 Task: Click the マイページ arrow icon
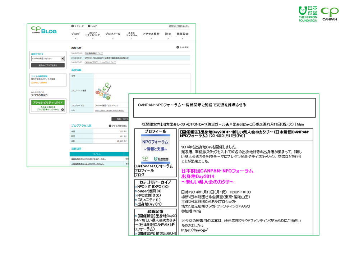[72, 26]
